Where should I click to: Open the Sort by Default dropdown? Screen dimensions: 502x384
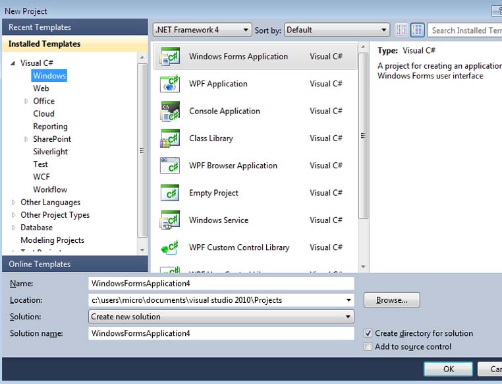click(x=337, y=30)
